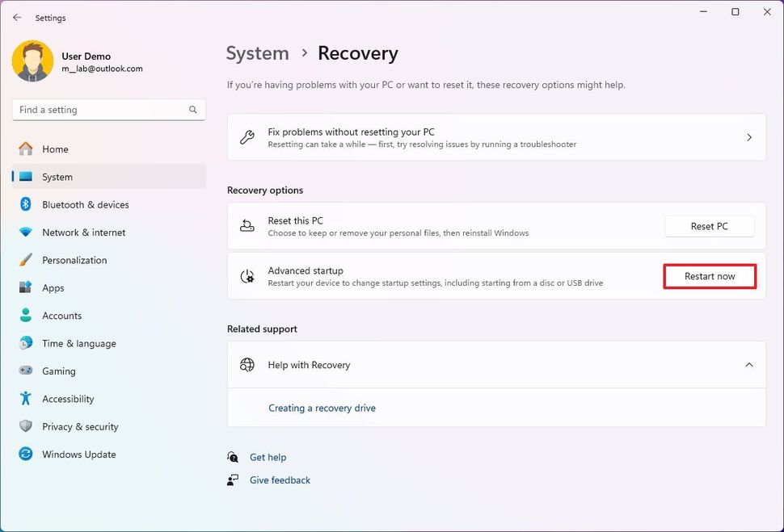Click the Find a setting input field
Image resolution: width=784 pixels, height=532 pixels.
pyautogui.click(x=97, y=109)
